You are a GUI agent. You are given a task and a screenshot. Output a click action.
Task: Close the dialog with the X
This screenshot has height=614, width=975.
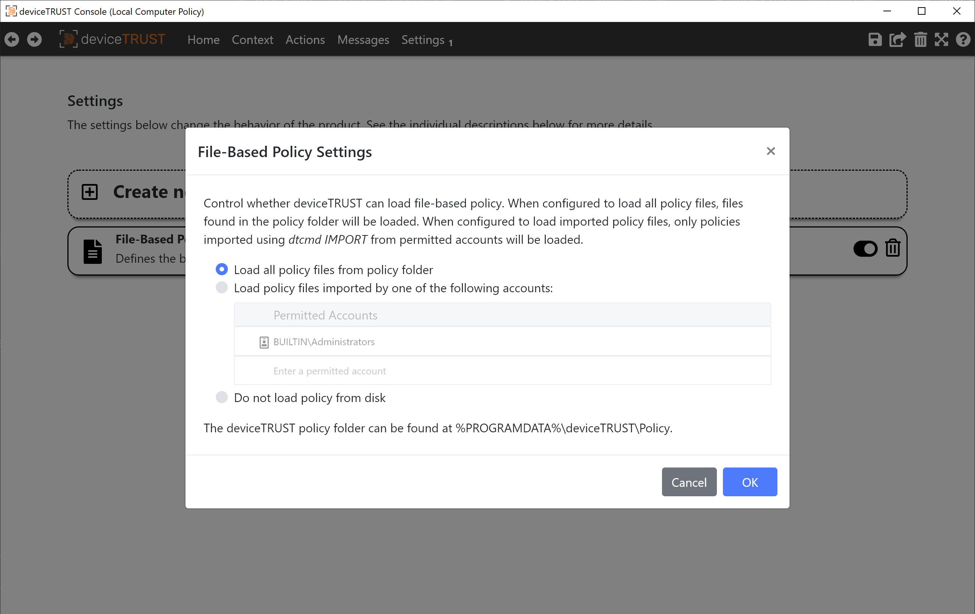pos(771,151)
